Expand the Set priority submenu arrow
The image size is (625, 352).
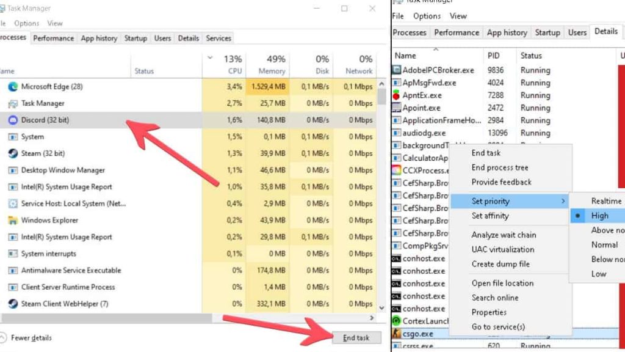point(563,201)
